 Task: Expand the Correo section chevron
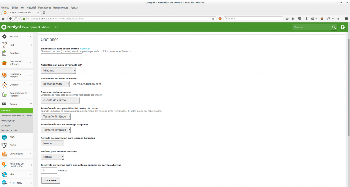[31, 104]
